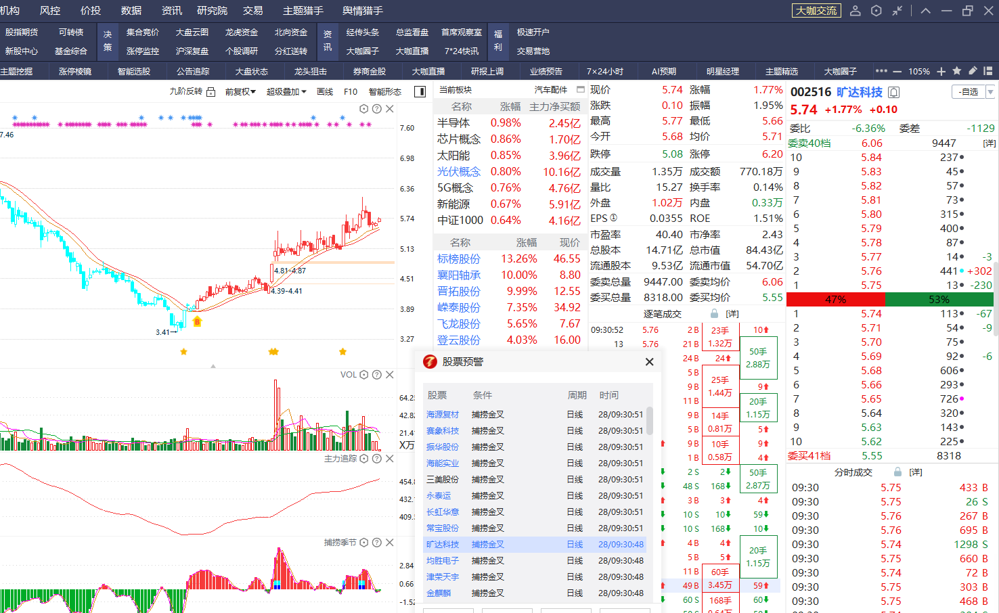Viewport: 999px width, 613px height.
Task: Open 龙虎资金 in the toolbar
Action: coord(242,32)
